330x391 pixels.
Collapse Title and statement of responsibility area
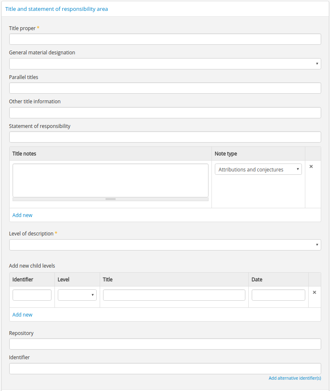tap(57, 9)
